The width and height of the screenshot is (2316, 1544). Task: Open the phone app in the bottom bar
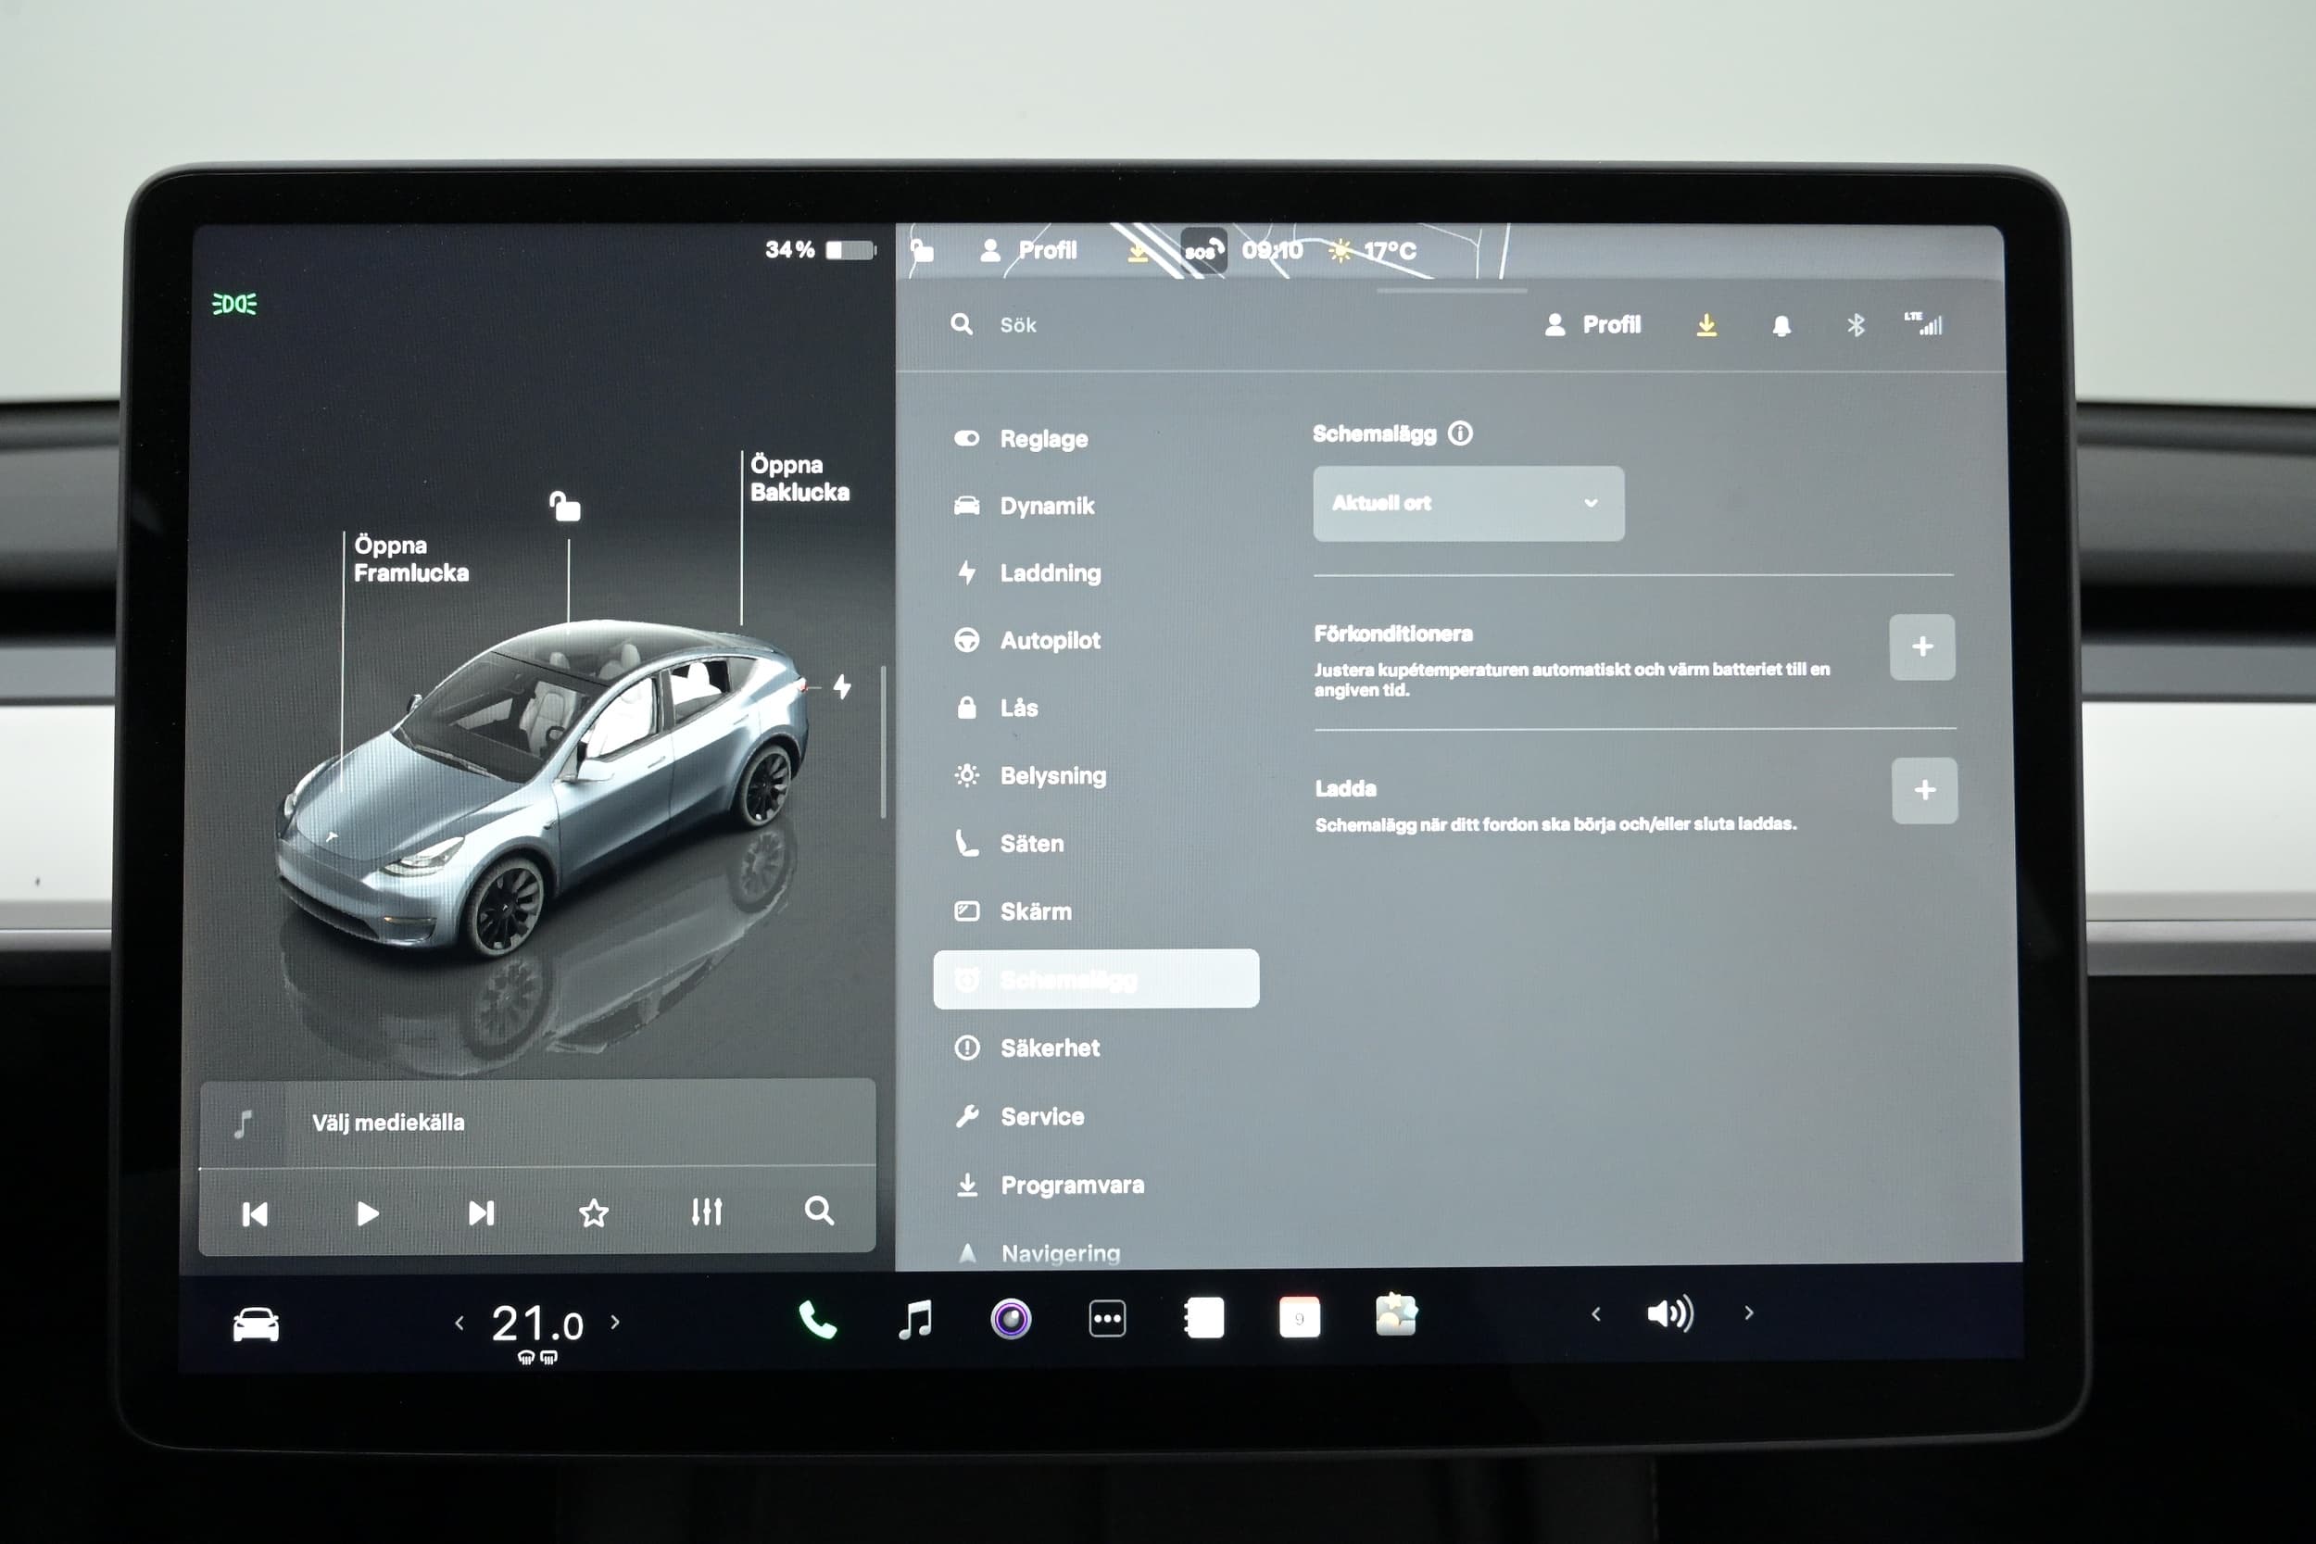tap(816, 1320)
